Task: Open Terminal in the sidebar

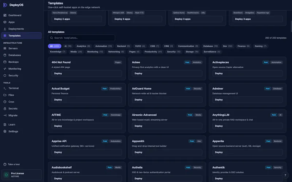Action: 22,88
